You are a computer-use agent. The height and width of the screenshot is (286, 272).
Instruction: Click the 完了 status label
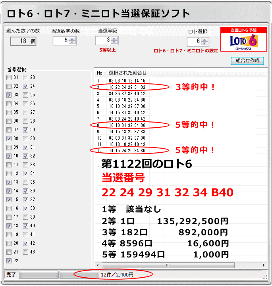point(11,274)
